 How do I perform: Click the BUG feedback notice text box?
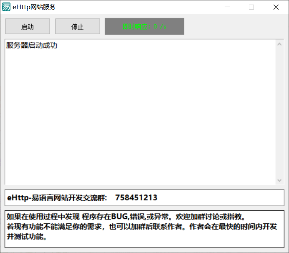click(x=144, y=229)
